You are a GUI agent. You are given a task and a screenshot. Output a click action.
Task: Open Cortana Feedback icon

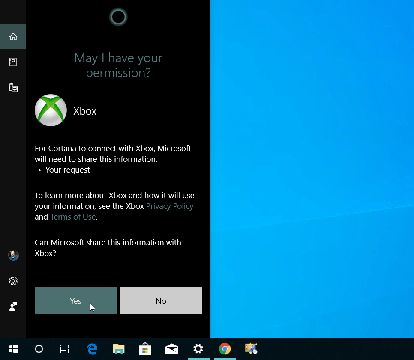click(13, 306)
